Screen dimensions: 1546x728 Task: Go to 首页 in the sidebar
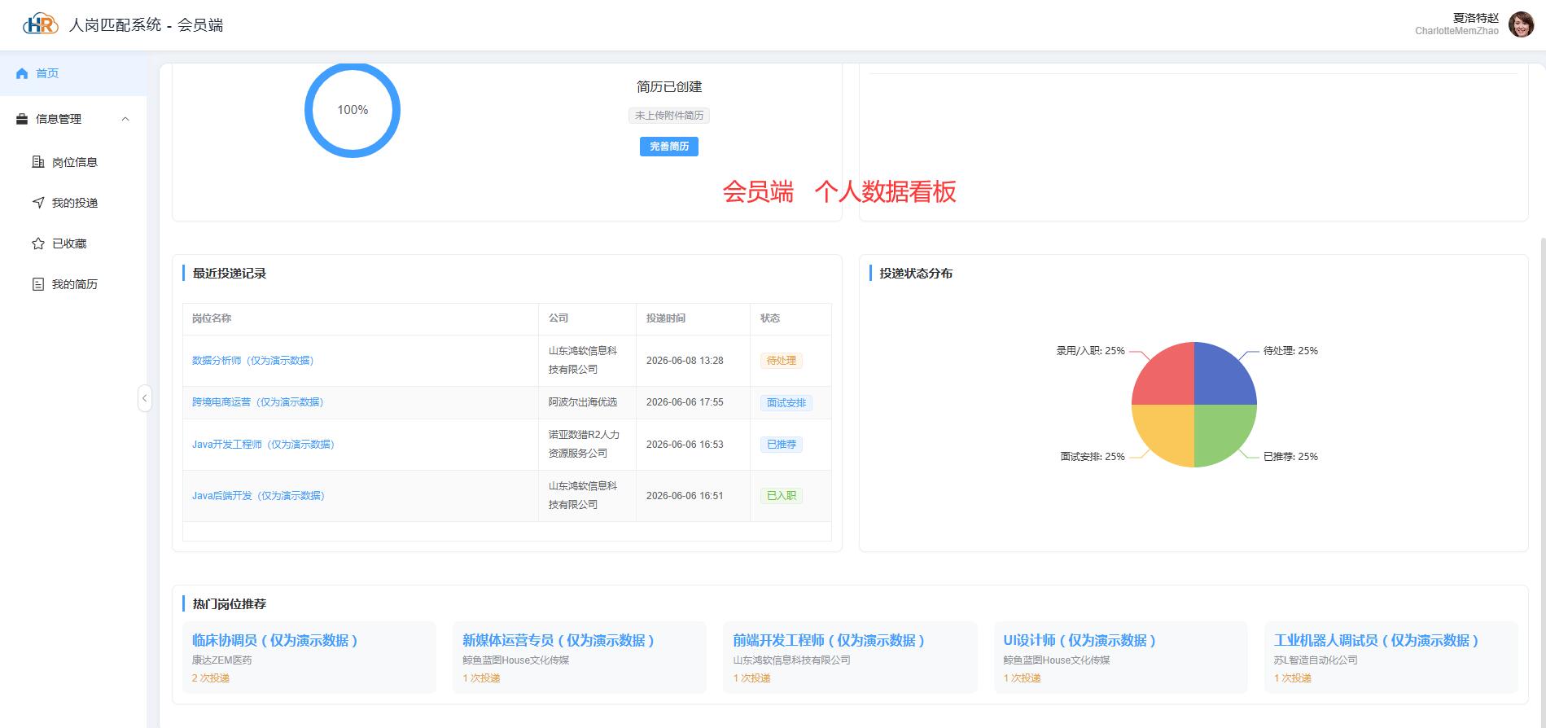pos(73,73)
